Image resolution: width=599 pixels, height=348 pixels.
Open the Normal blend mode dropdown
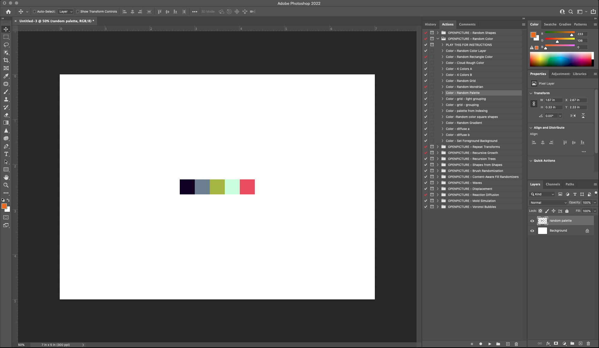point(548,202)
